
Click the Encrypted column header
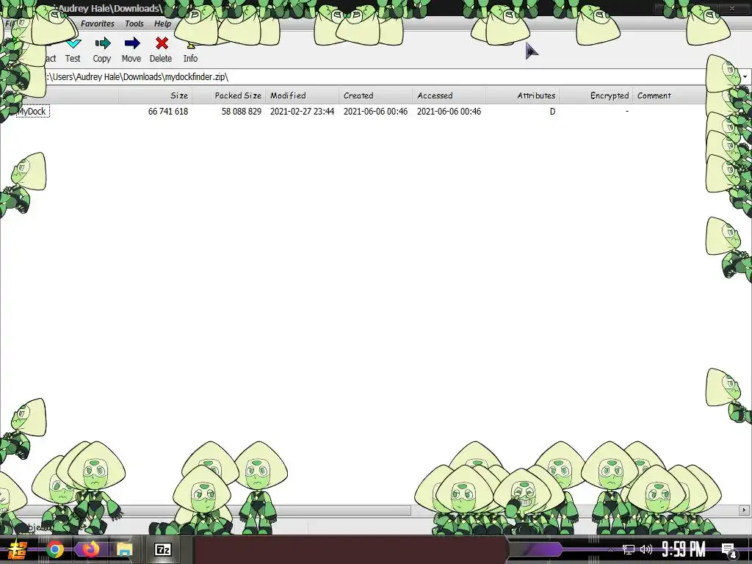[596, 95]
